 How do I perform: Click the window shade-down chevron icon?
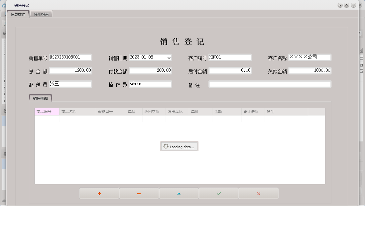point(340,5)
